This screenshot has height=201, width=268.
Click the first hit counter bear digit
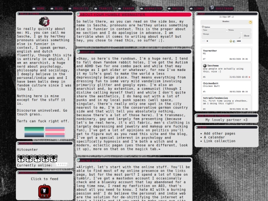coord(21,158)
